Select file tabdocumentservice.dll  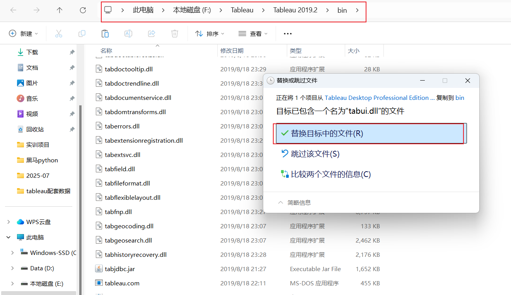(x=138, y=98)
